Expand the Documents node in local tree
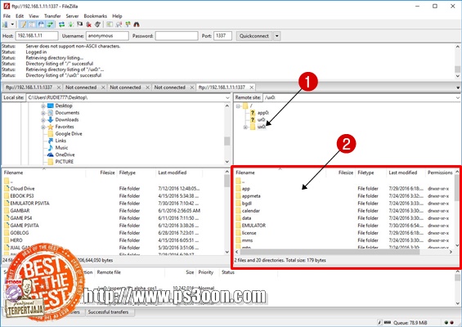462x327 pixels. [x=43, y=113]
